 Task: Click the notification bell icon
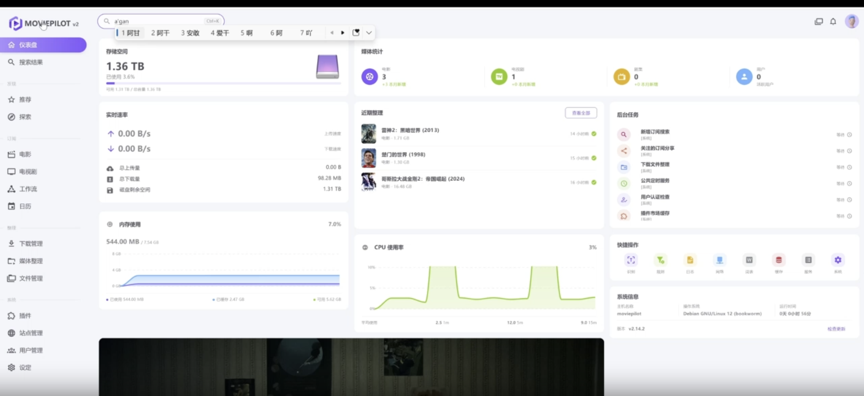[833, 21]
